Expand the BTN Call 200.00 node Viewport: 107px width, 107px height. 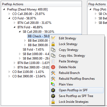pos(14,23)
